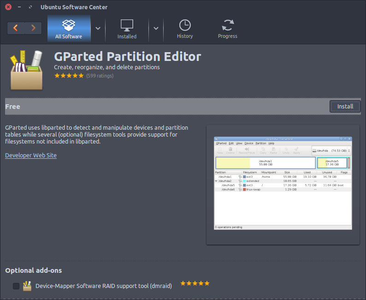Image resolution: width=366 pixels, height=300 pixels.
Task: Maximize the Ubuntu Software Center window
Action: point(30,7)
